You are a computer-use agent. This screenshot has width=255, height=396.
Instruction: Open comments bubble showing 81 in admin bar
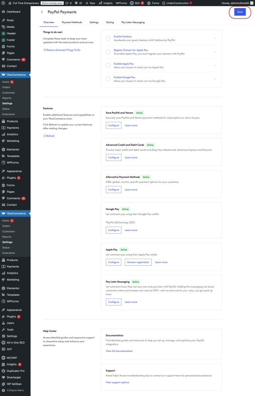[x=78, y=3]
